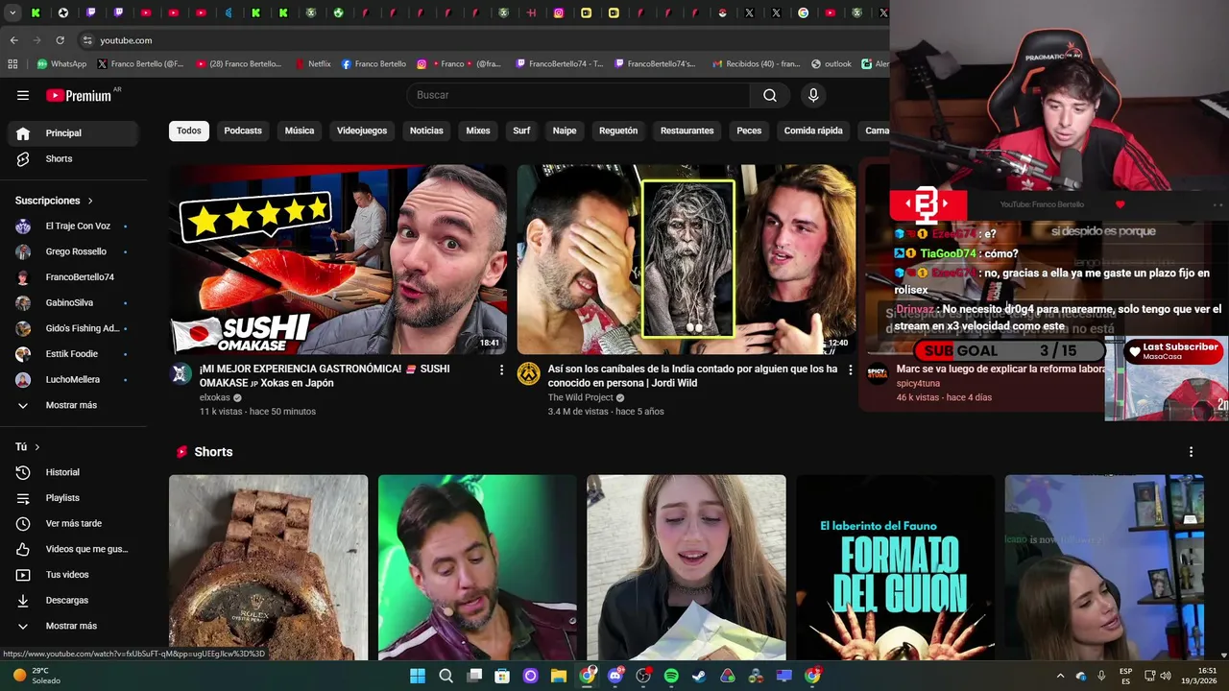Go to Principal in sidebar
The width and height of the screenshot is (1229, 691).
[73, 133]
